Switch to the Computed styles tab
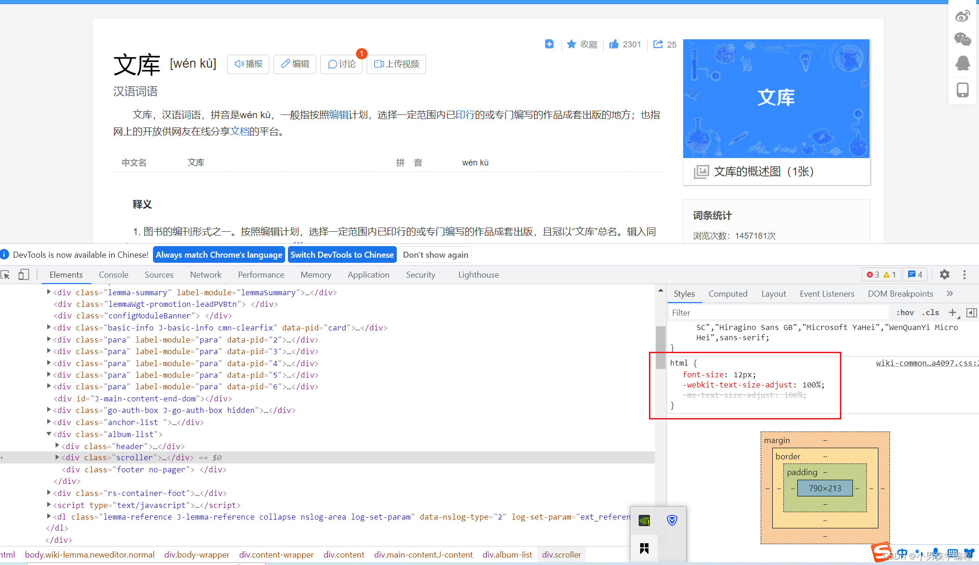The height and width of the screenshot is (565, 979). pos(728,293)
